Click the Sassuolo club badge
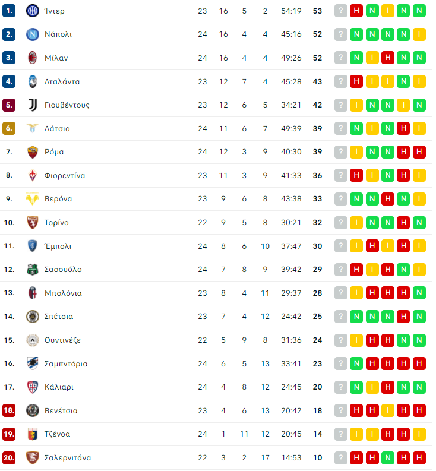Screen dimensions: 436x471 33,270
